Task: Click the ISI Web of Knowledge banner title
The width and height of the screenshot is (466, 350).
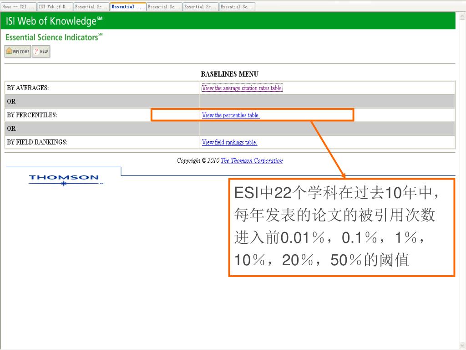Action: pos(54,21)
